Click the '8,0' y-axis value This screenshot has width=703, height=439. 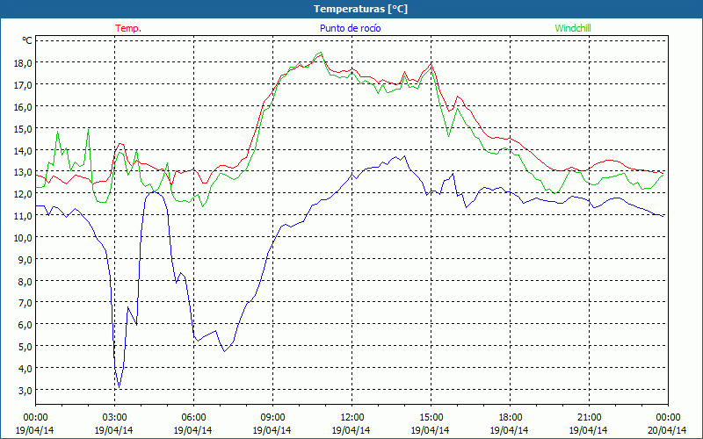(25, 281)
